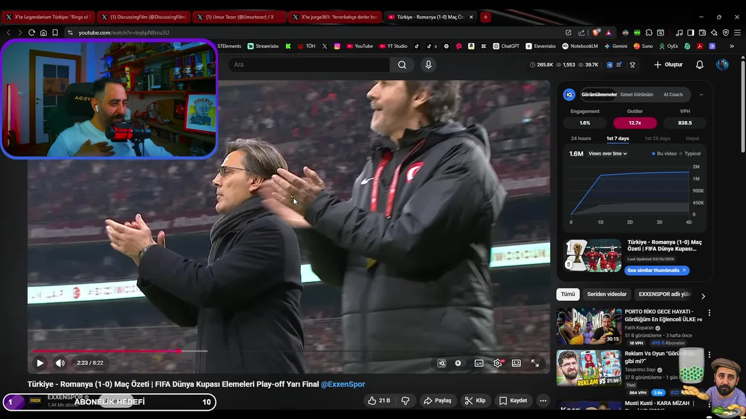Like the video with 21 B likes

379,400
